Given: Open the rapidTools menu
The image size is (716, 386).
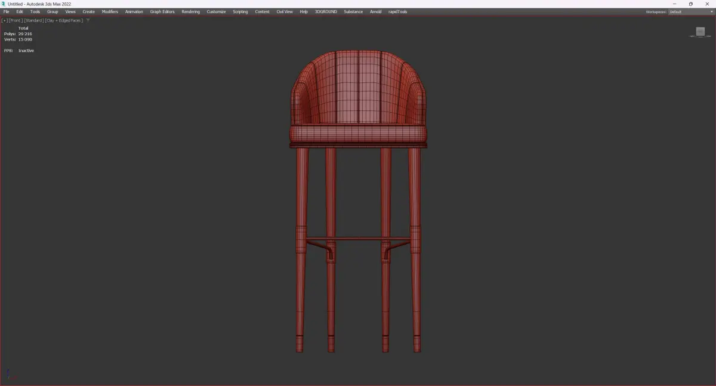Looking at the screenshot, I should (x=398, y=11).
